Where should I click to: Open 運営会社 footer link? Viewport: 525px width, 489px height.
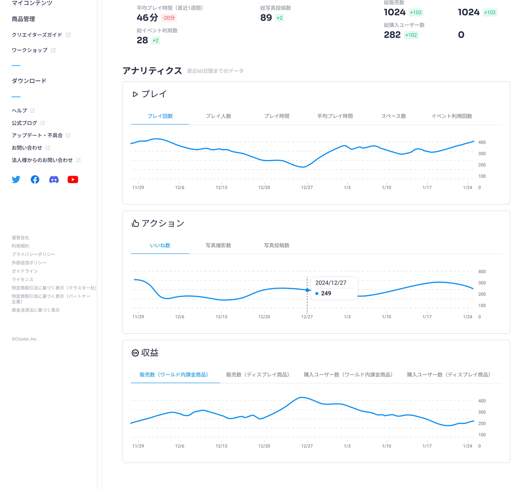click(21, 238)
